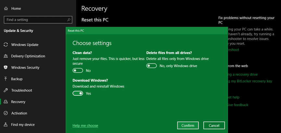Open the Help me choose link
The image size is (281, 133).
(85, 126)
